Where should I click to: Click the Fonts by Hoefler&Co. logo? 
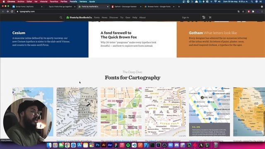point(79,17)
